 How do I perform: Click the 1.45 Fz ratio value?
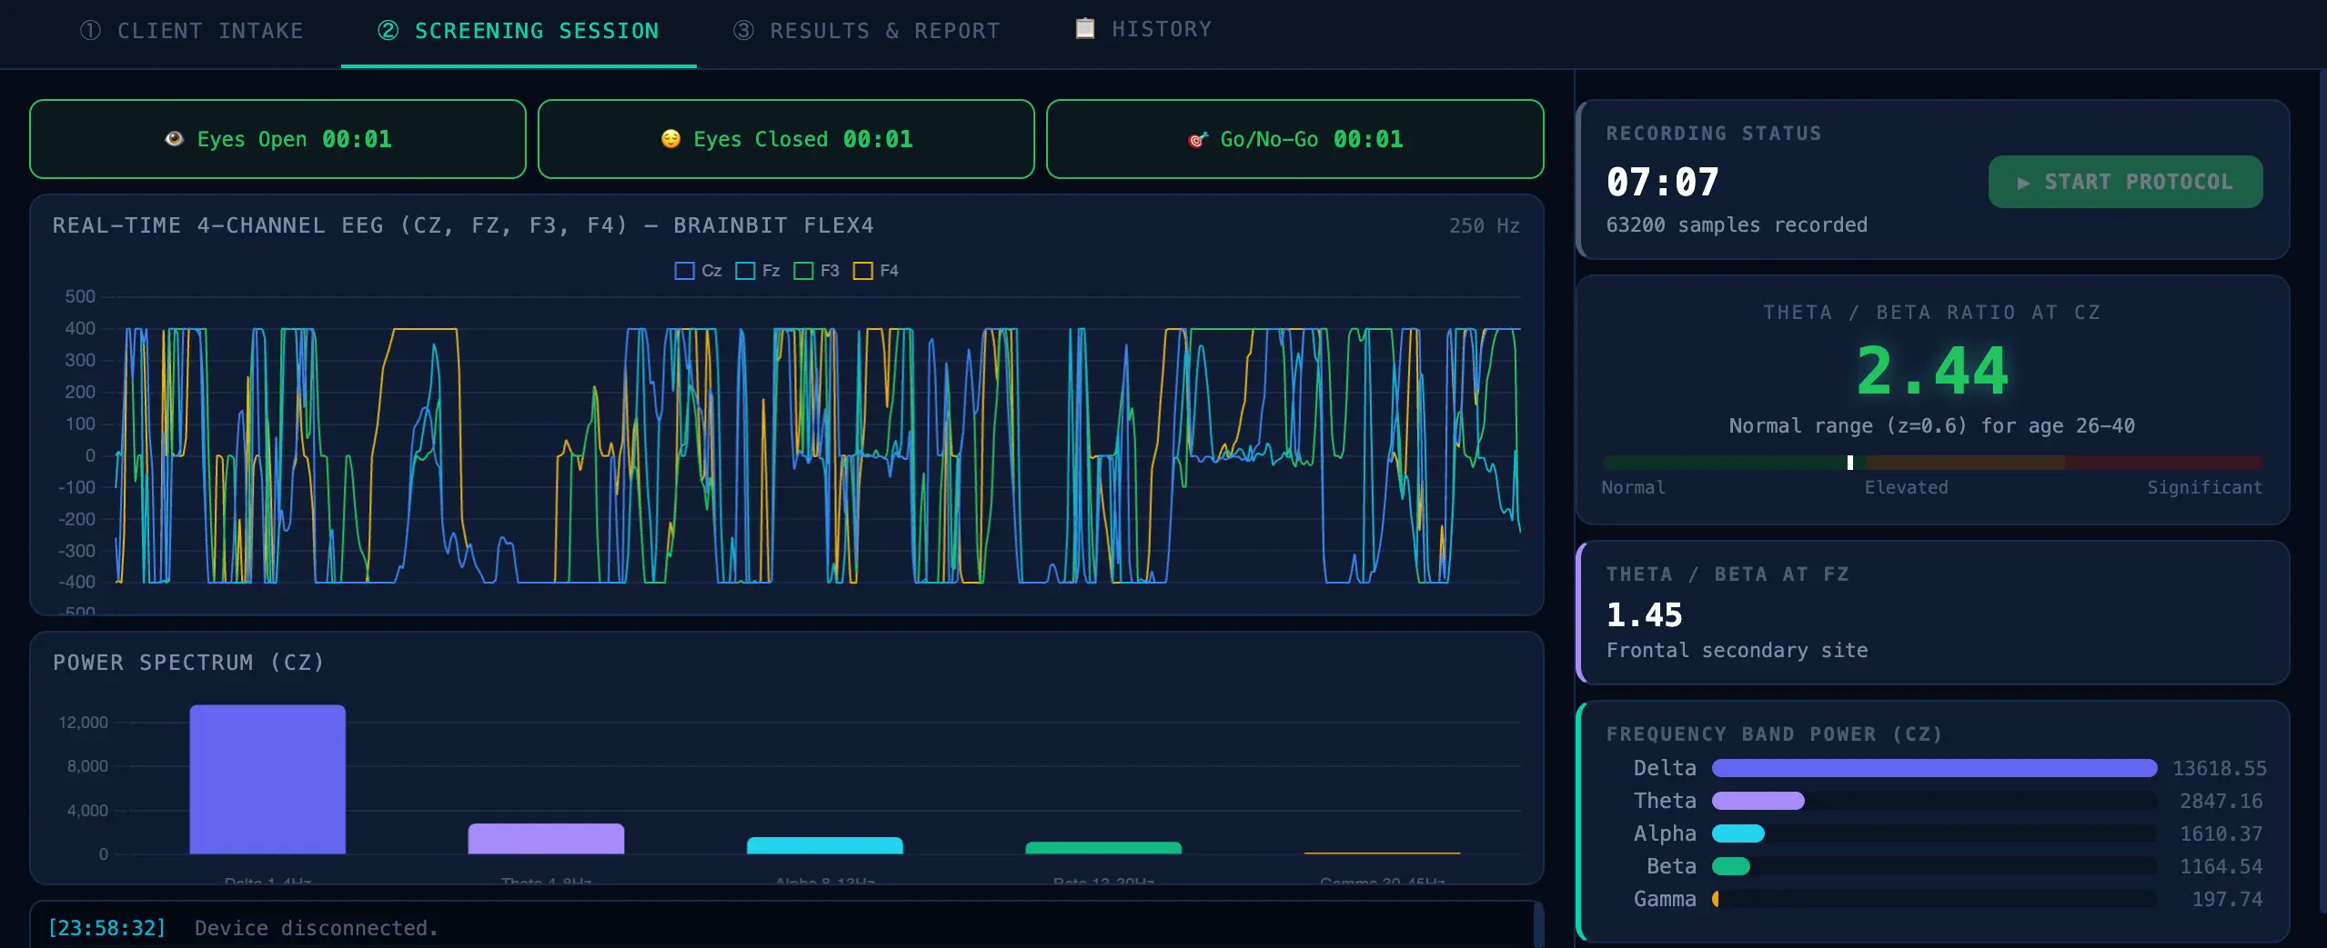tap(1644, 615)
